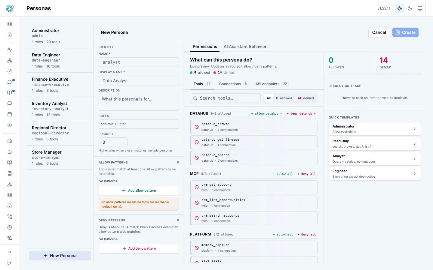Click the bookmarked notebook sidebar icon
The height and width of the screenshot is (270, 433).
(x=10, y=173)
